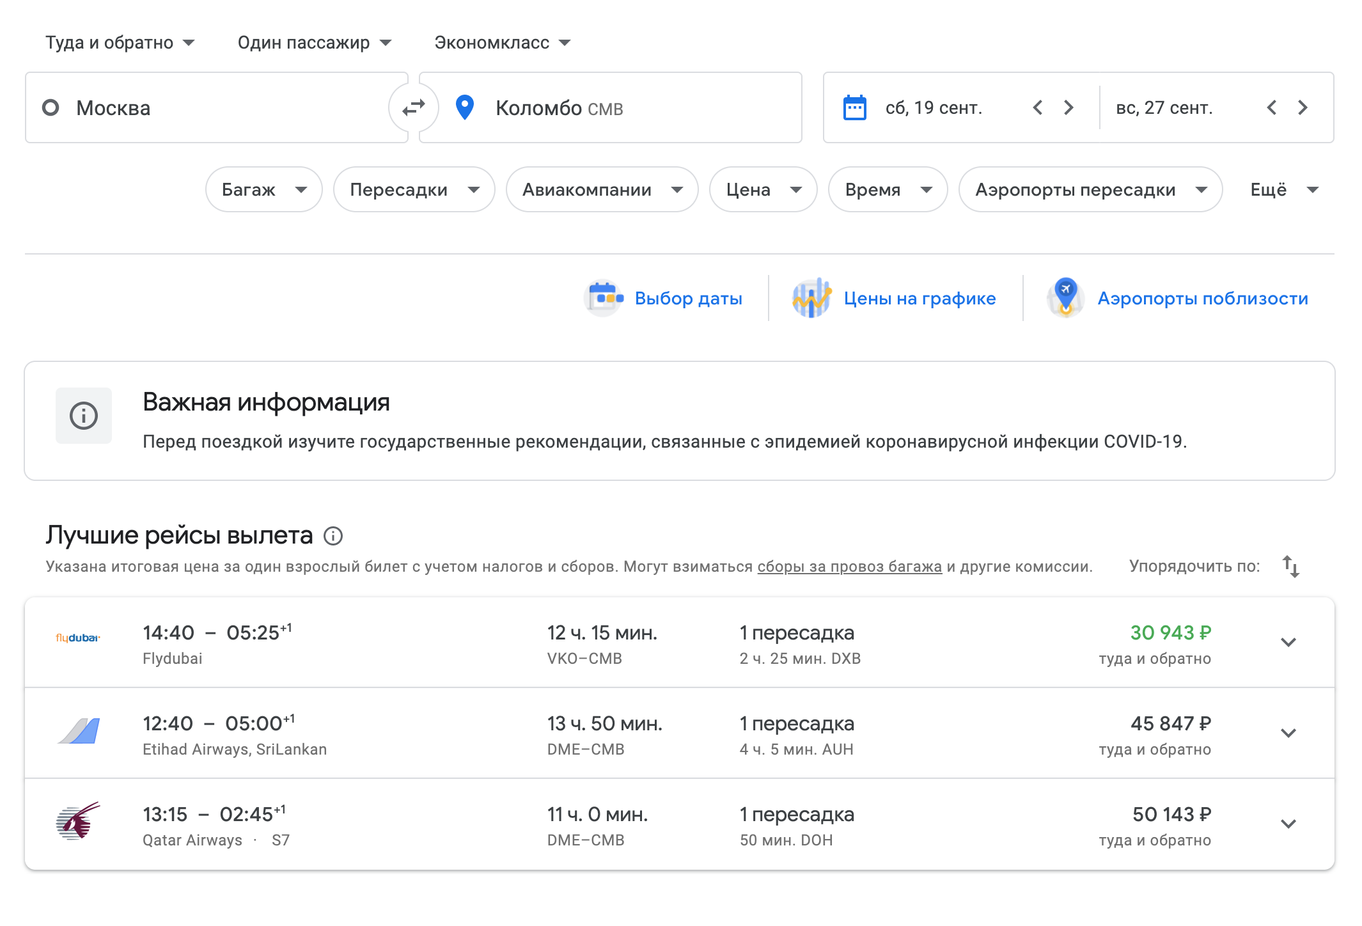Click the origin circle icon next to Москва
This screenshot has height=926, width=1362.
pos(51,107)
